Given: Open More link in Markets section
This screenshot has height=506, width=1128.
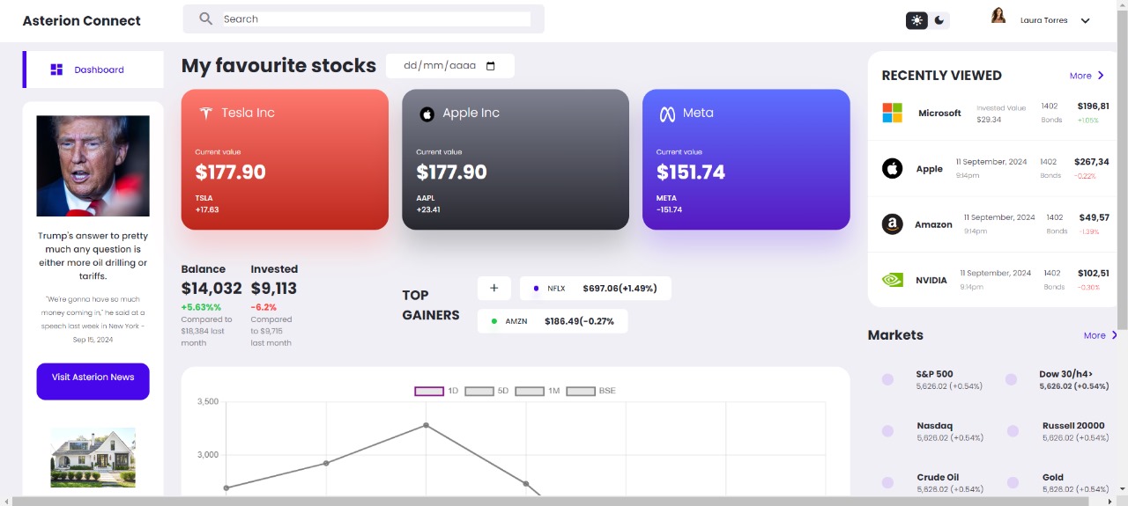Looking at the screenshot, I should click(1095, 335).
